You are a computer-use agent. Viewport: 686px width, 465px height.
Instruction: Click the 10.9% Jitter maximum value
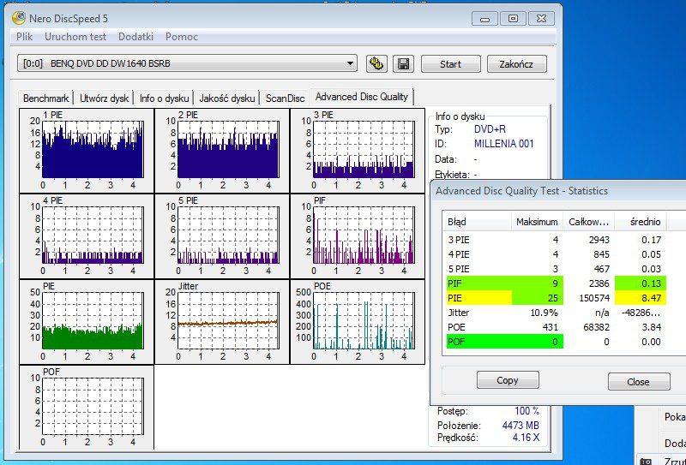click(543, 313)
